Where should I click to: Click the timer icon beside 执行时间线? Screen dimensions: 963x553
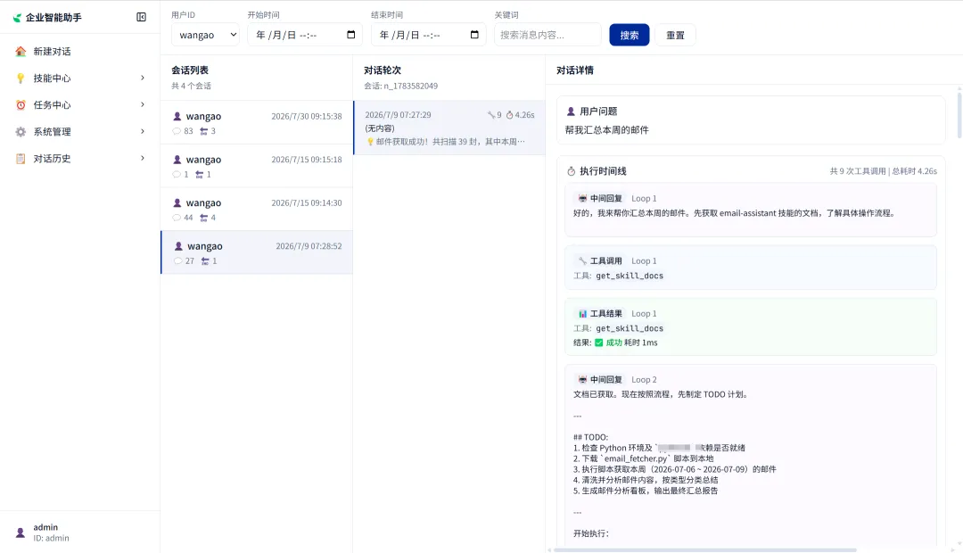click(572, 171)
